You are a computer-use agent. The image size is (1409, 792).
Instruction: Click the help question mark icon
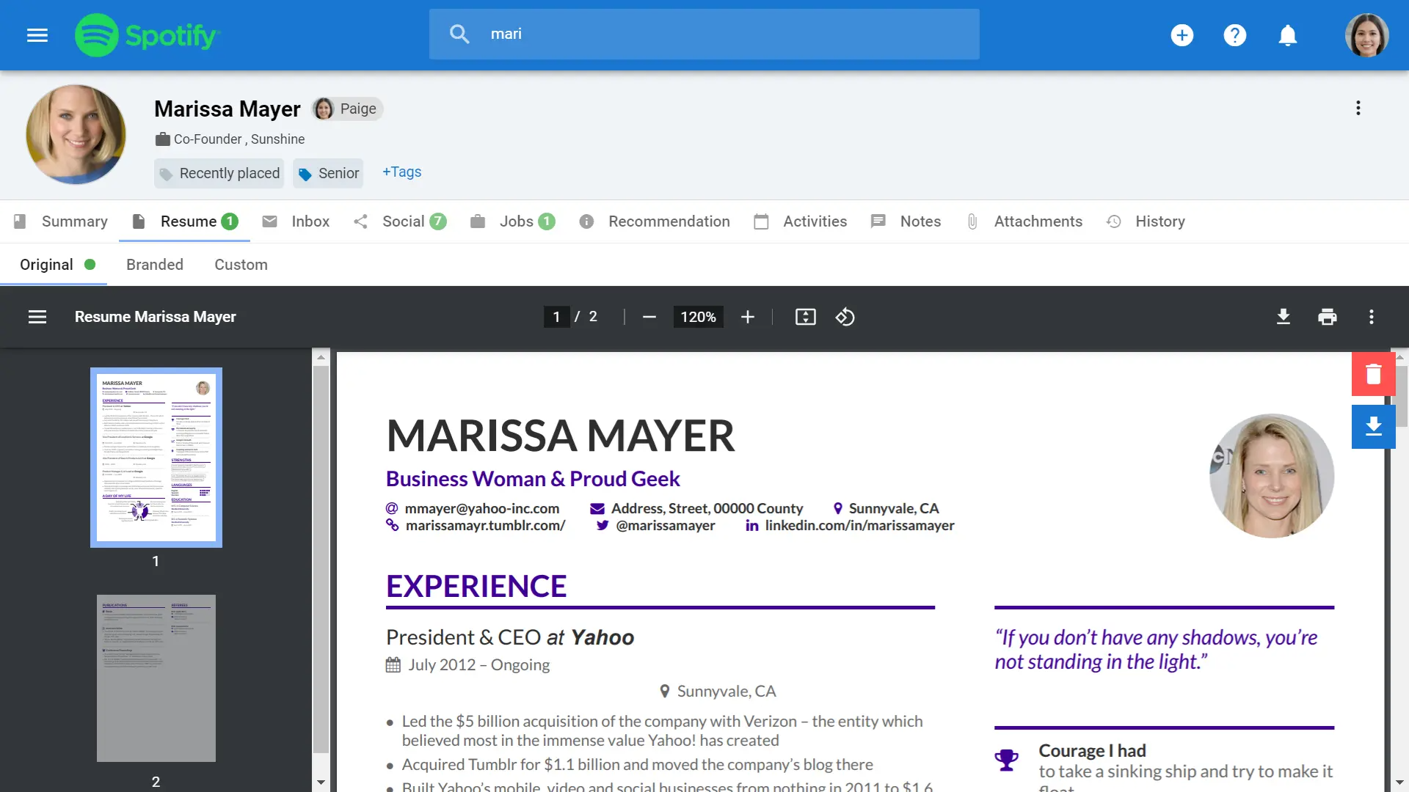click(x=1235, y=34)
